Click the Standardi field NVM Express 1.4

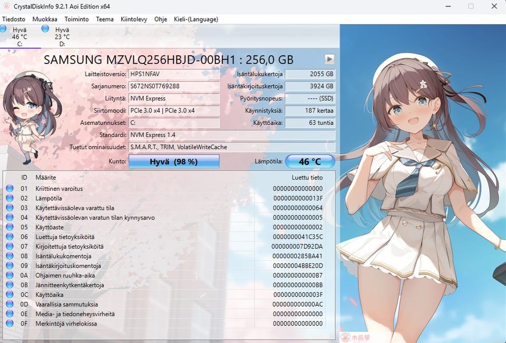(x=232, y=135)
